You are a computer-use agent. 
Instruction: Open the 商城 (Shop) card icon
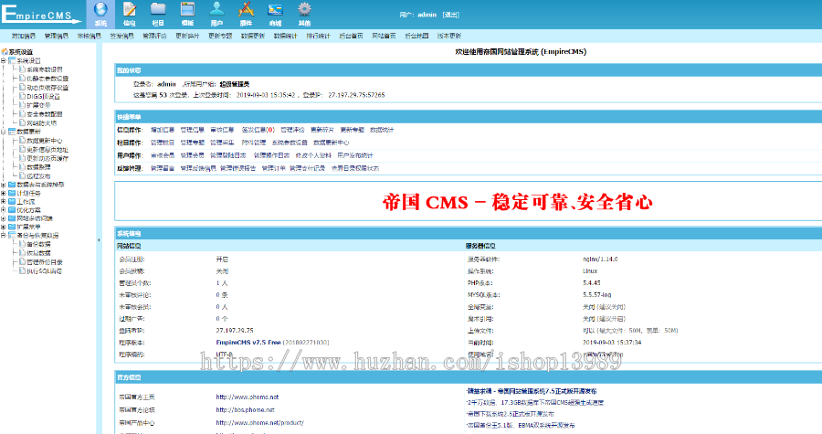click(275, 9)
